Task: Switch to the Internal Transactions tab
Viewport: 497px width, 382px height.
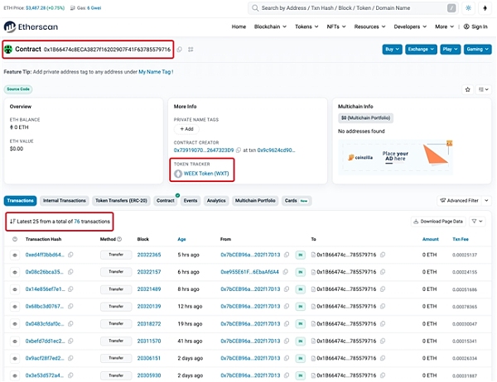Action: (63, 200)
